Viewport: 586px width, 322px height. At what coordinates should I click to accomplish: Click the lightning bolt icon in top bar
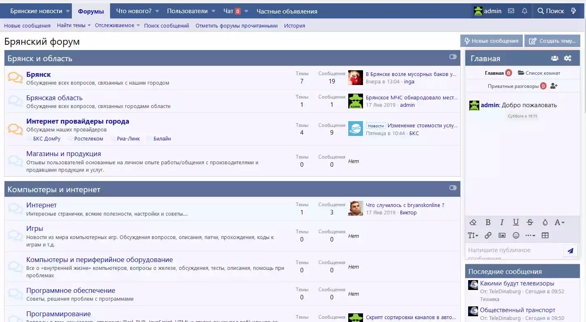click(x=574, y=11)
